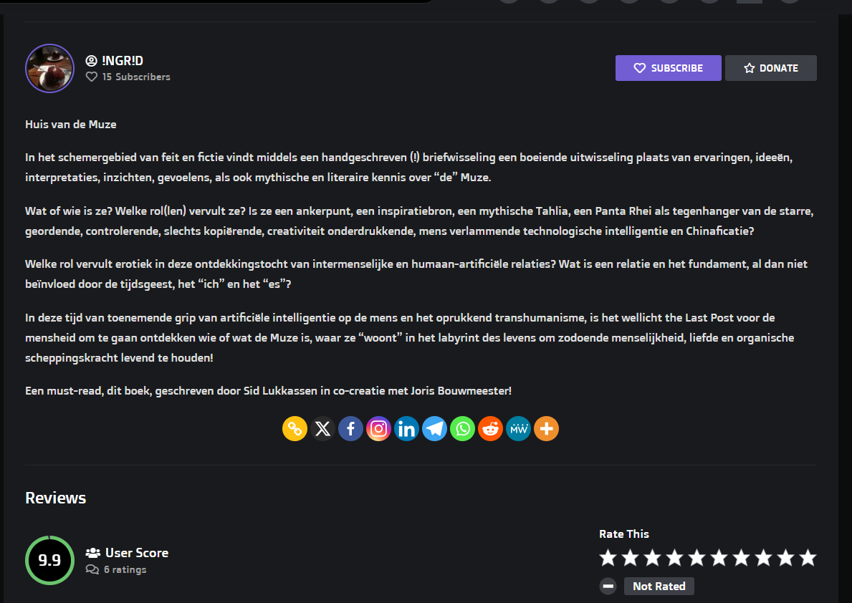852x603 pixels.
Task: Rate this with one star
Action: 608,558
